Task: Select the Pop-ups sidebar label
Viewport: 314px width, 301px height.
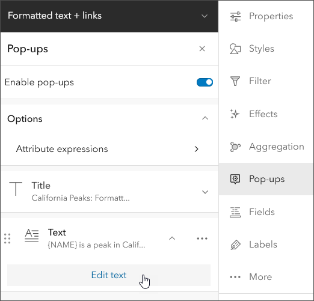Action: 267,179
